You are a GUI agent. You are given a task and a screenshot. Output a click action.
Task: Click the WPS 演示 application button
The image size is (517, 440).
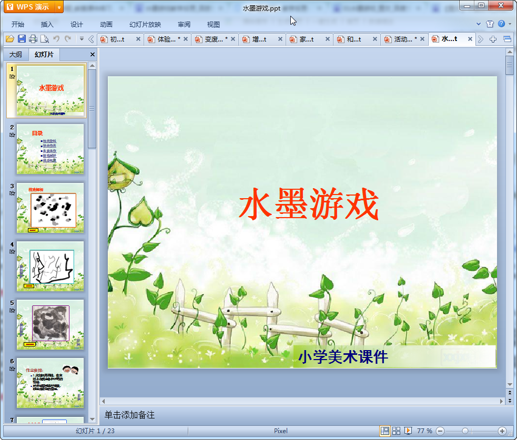pyautogui.click(x=29, y=7)
